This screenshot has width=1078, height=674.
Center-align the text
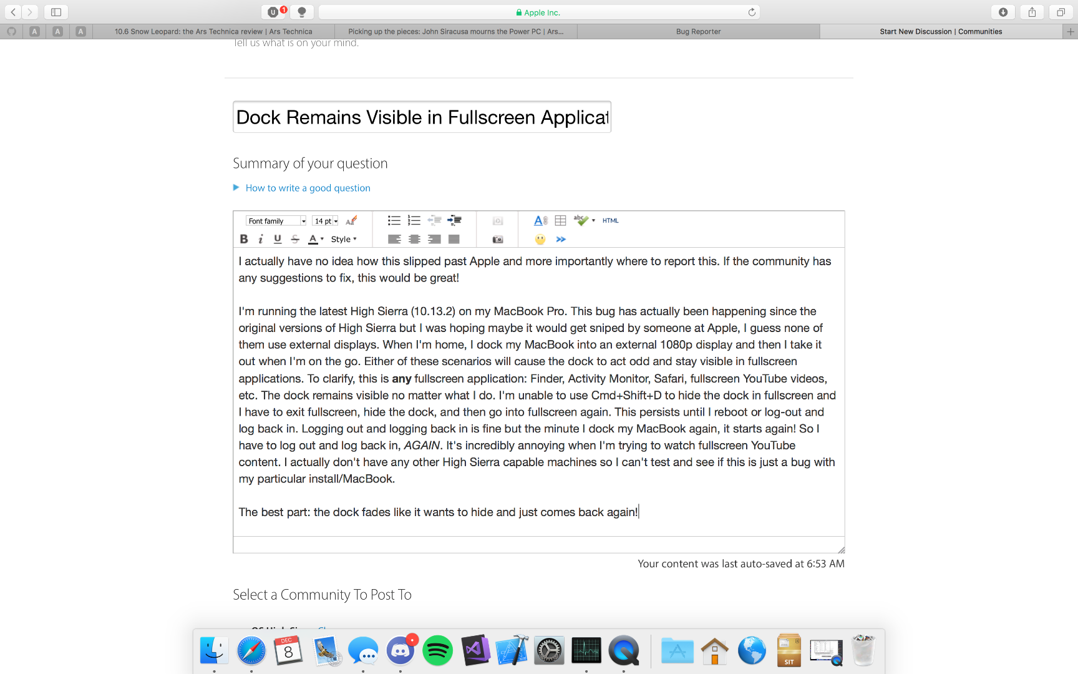point(414,239)
